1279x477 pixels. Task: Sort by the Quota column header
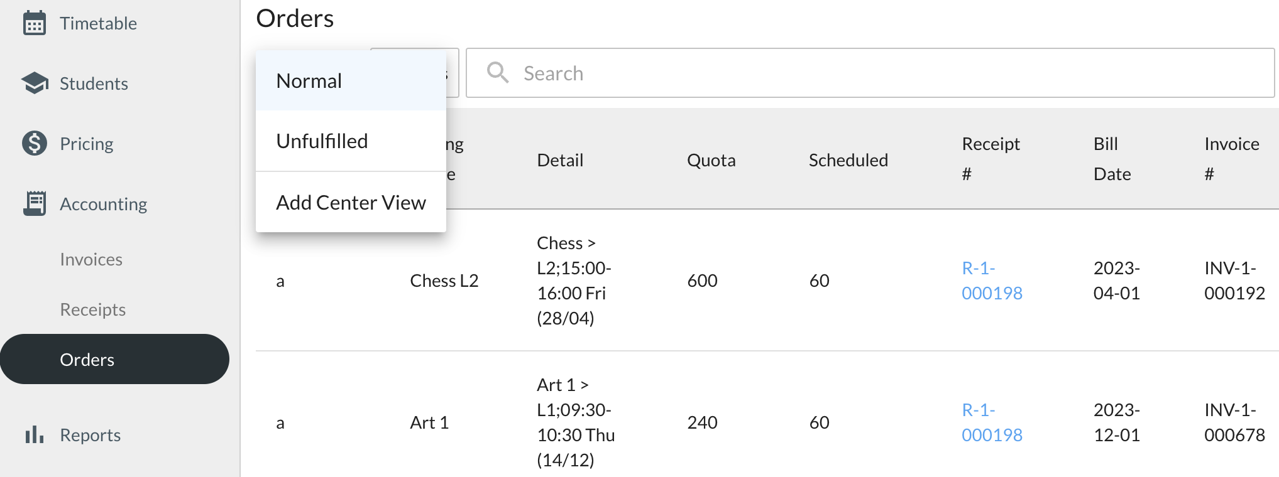pos(711,160)
